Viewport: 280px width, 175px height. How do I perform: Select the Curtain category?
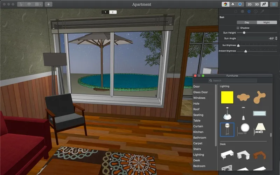point(198,126)
